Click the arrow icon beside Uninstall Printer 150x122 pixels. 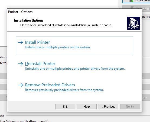pos(21,64)
